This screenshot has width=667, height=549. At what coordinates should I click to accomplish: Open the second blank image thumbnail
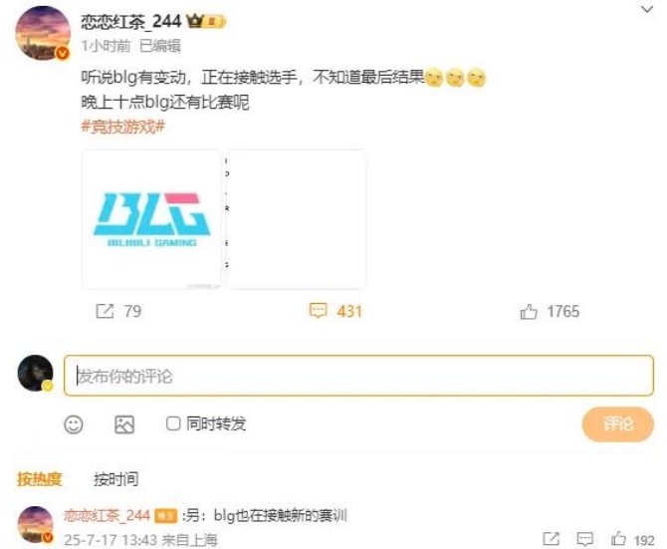pyautogui.click(x=296, y=219)
